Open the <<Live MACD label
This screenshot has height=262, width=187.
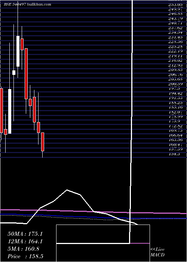coord(157,252)
